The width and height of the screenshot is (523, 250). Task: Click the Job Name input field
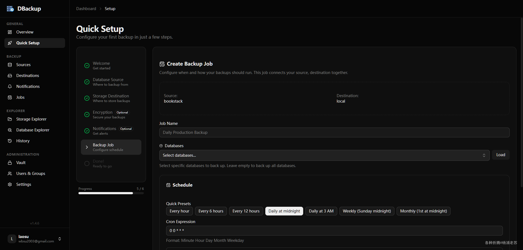334,132
